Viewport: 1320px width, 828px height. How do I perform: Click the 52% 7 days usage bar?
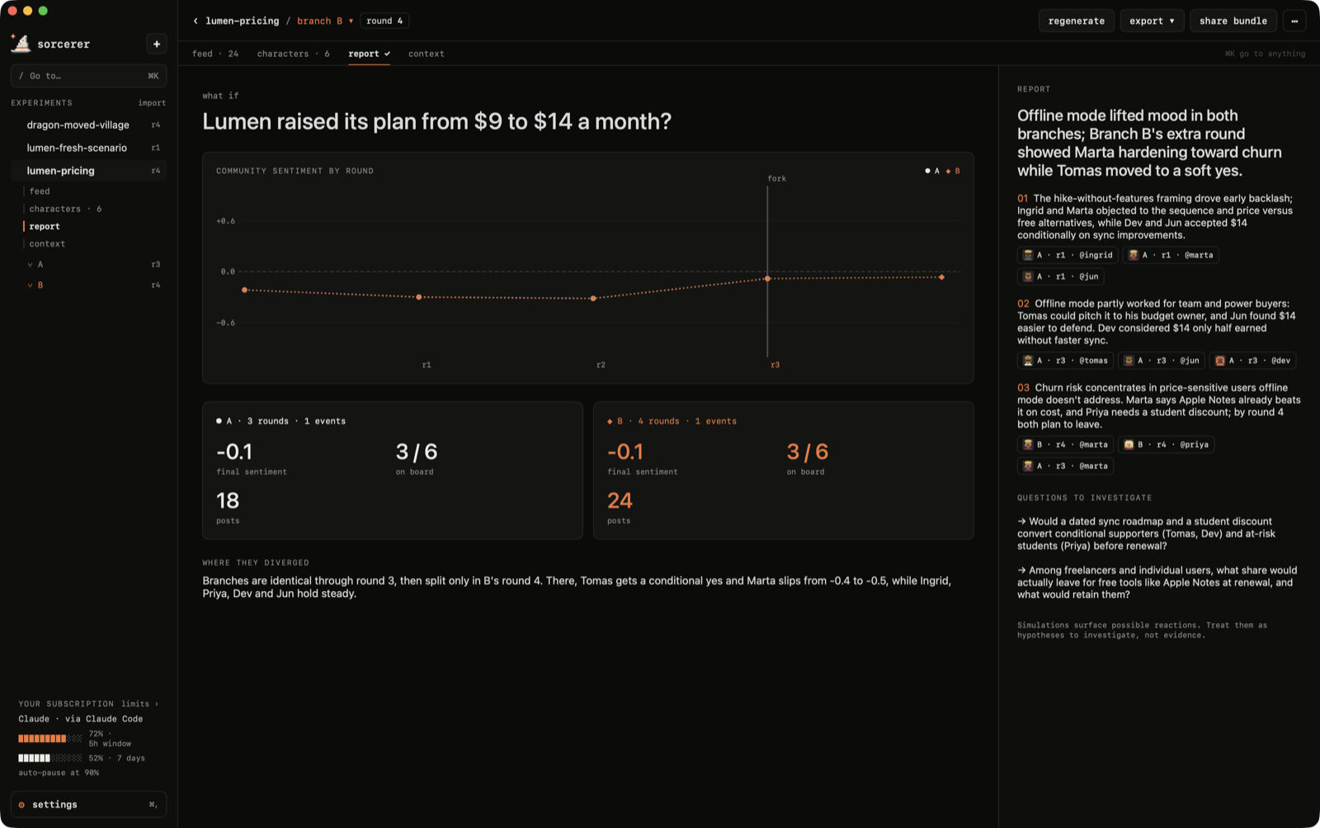pyautogui.click(x=50, y=758)
